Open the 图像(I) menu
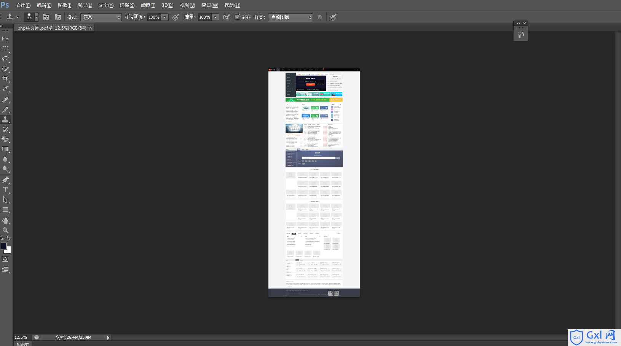Viewport: 621px width, 346px height. coord(64,5)
